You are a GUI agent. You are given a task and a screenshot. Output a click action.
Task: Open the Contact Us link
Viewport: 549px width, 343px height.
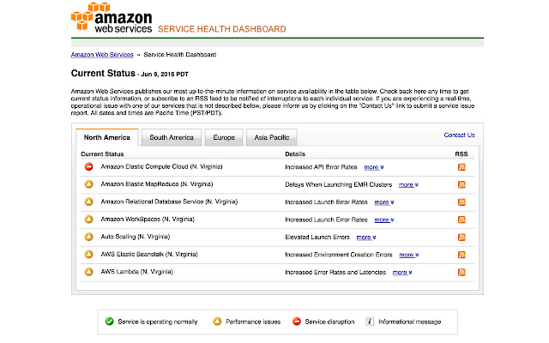point(460,135)
